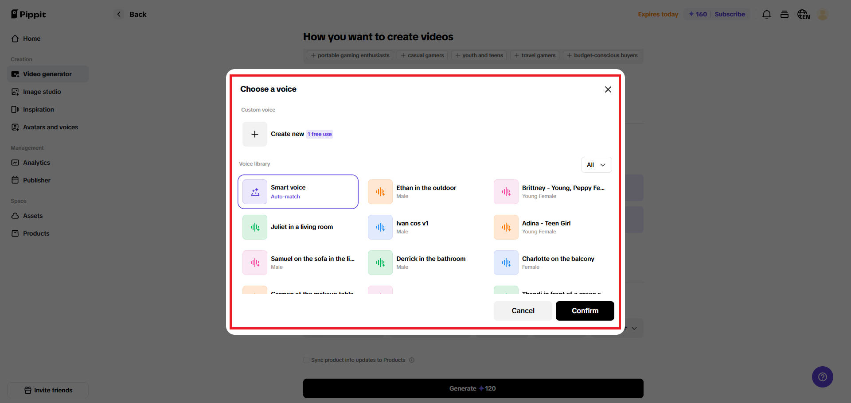Screen dimensions: 851x403
Task: Confirm the selected voice
Action: (585, 310)
